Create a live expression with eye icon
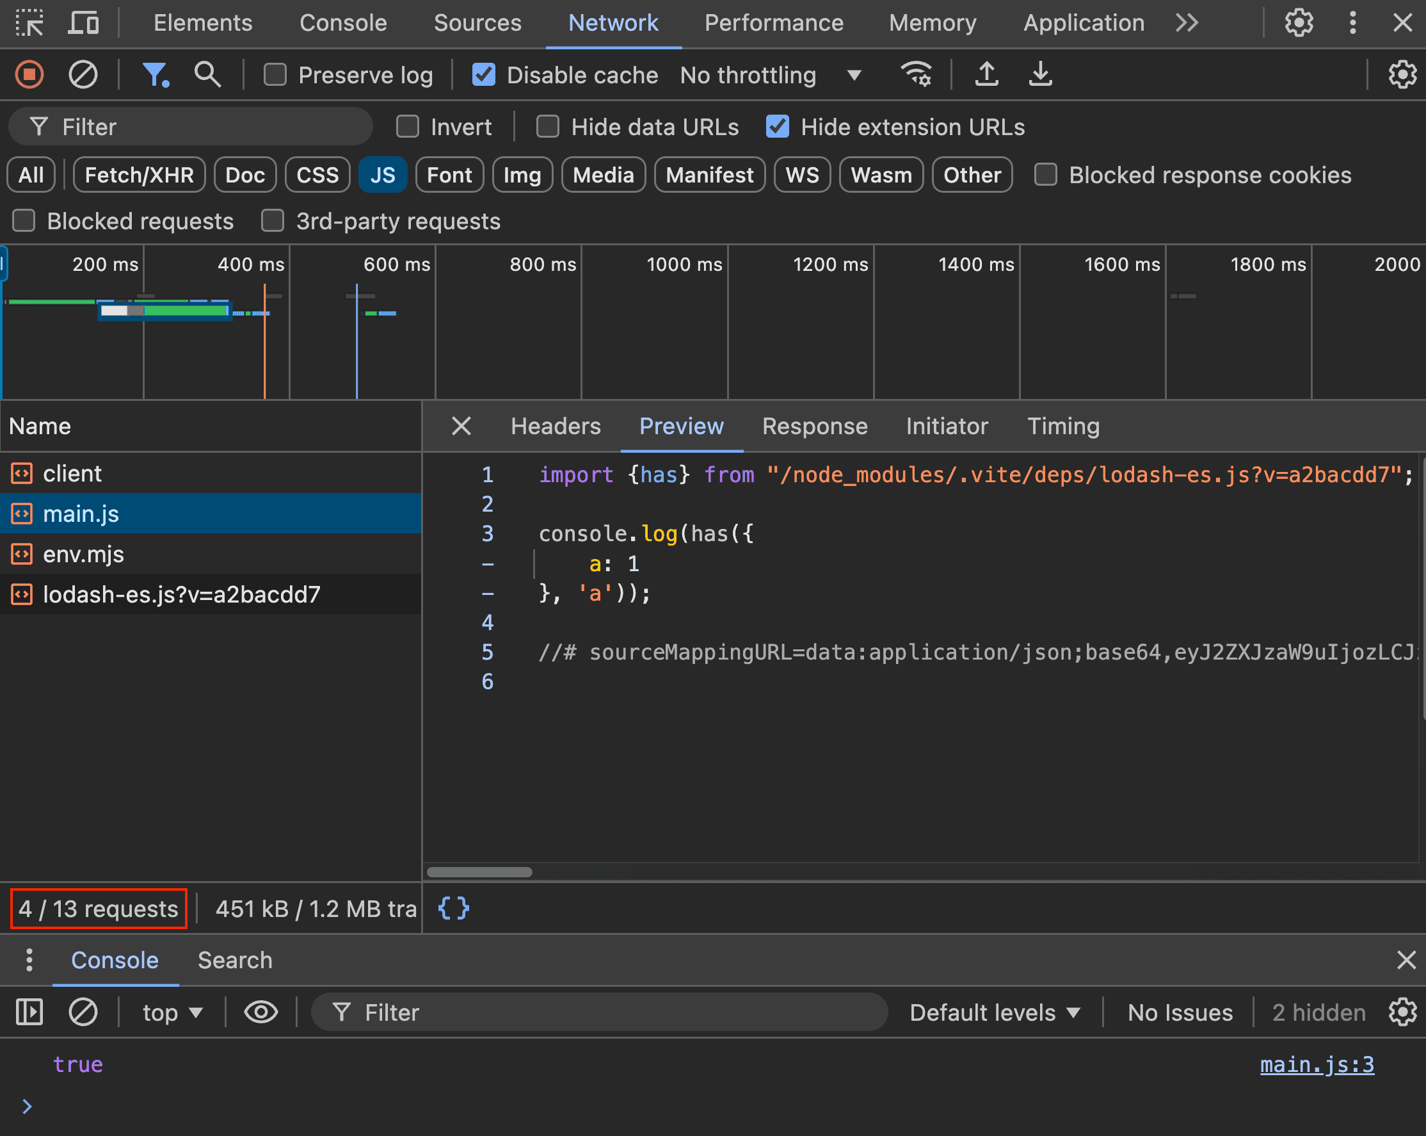The height and width of the screenshot is (1136, 1426). [x=260, y=1012]
